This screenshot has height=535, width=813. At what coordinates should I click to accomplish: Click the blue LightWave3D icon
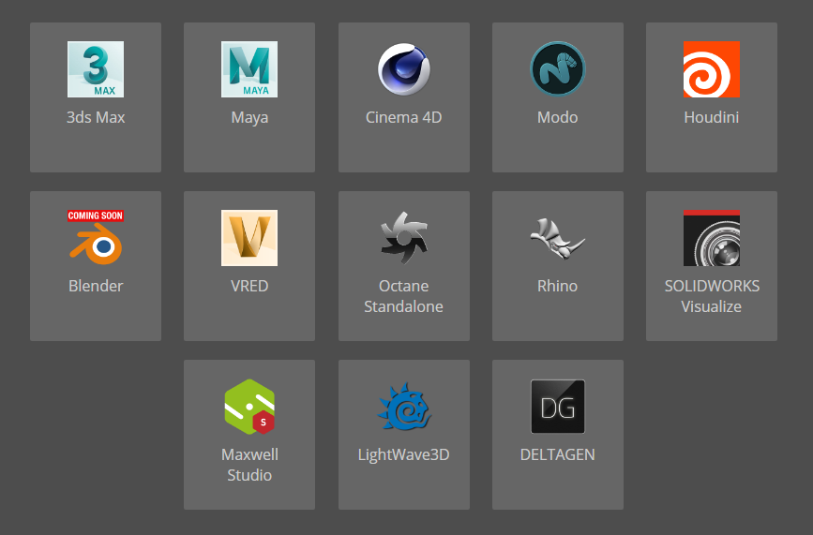tap(403, 407)
